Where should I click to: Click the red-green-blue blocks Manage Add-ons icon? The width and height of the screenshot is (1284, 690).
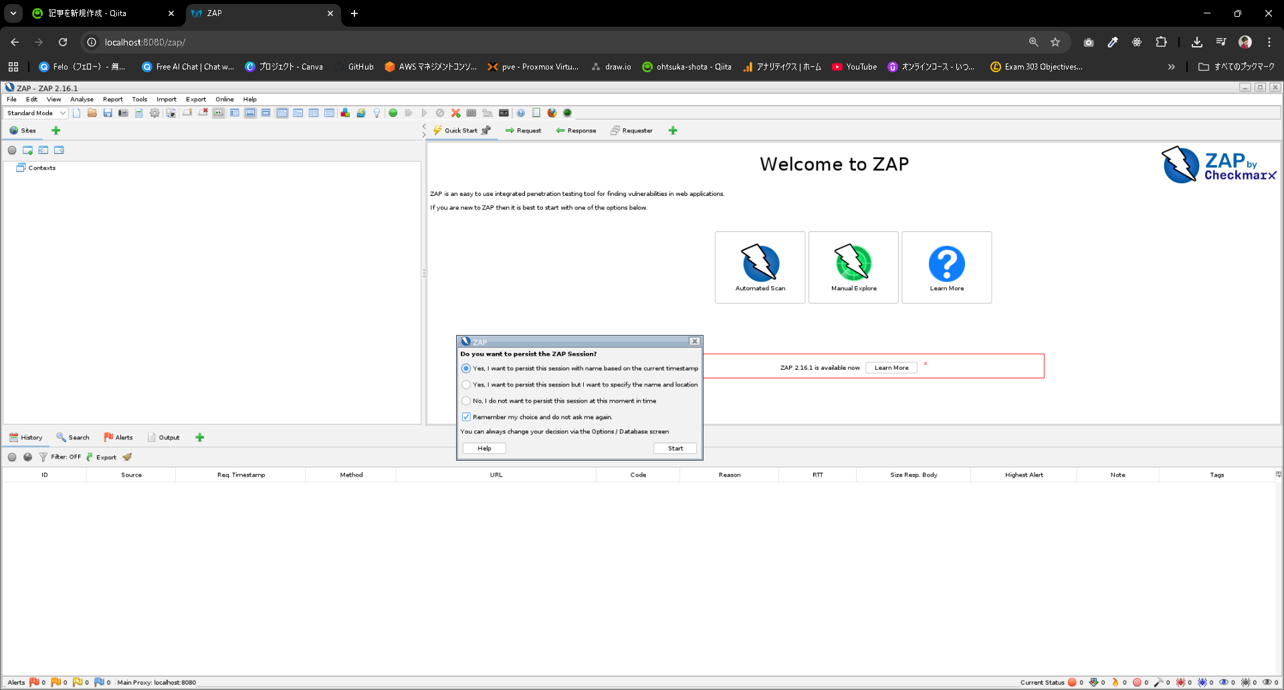tap(345, 113)
